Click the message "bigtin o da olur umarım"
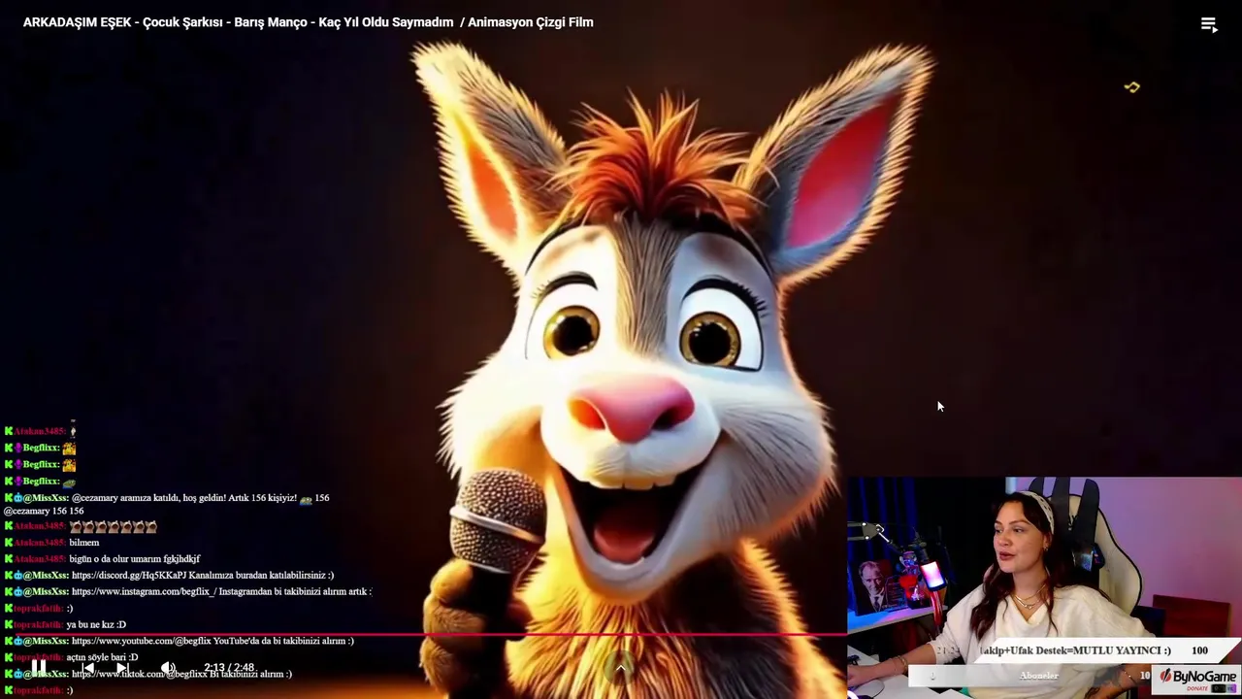 pyautogui.click(x=135, y=559)
